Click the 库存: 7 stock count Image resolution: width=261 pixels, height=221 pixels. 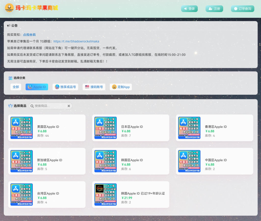(126, 136)
